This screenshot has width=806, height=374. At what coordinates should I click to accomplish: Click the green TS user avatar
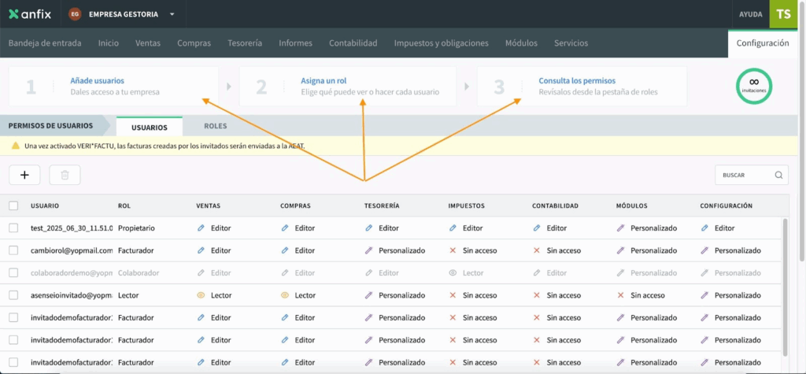click(x=782, y=14)
